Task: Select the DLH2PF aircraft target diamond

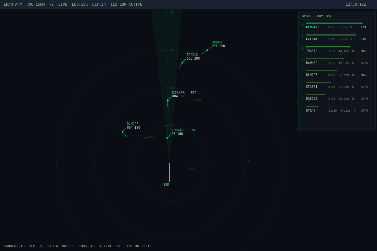Action: [x=123, y=132]
